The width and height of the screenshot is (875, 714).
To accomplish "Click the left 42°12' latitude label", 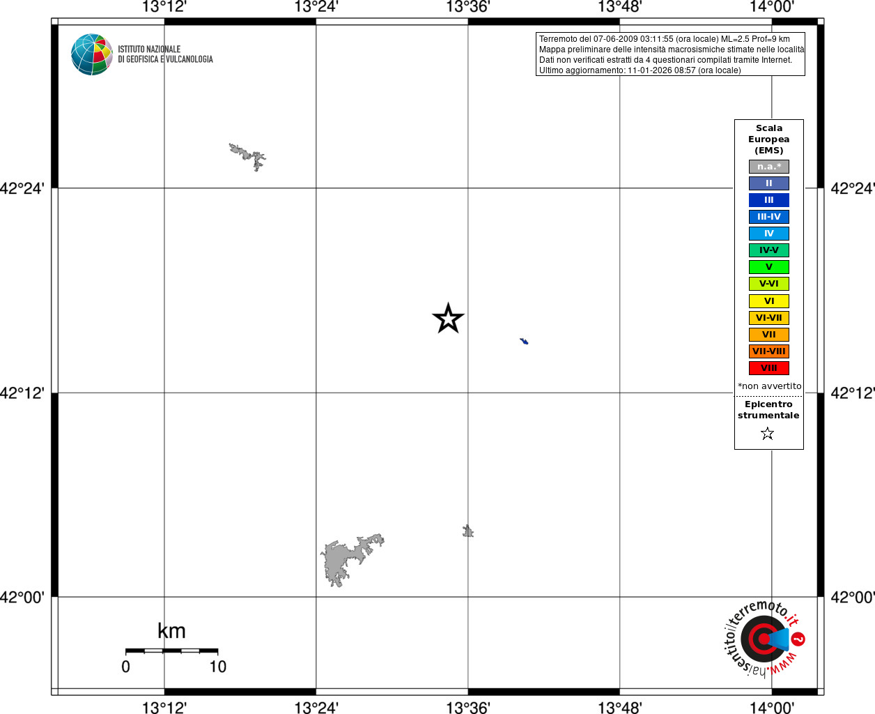I will [x=22, y=393].
